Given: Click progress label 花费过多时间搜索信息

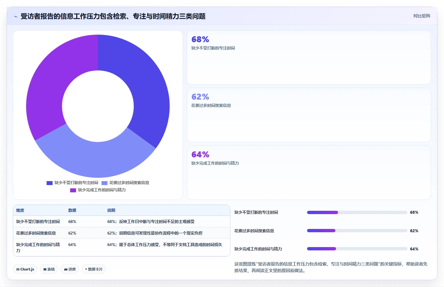Looking at the screenshot, I should tap(254, 231).
